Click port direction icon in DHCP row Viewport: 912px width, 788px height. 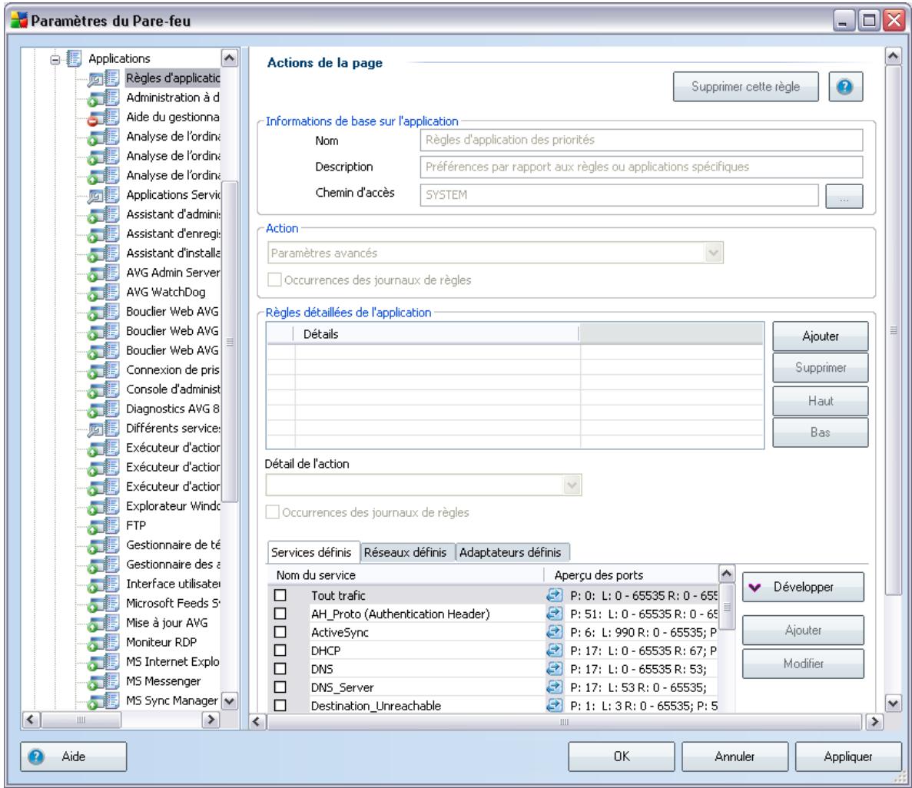[x=554, y=651]
